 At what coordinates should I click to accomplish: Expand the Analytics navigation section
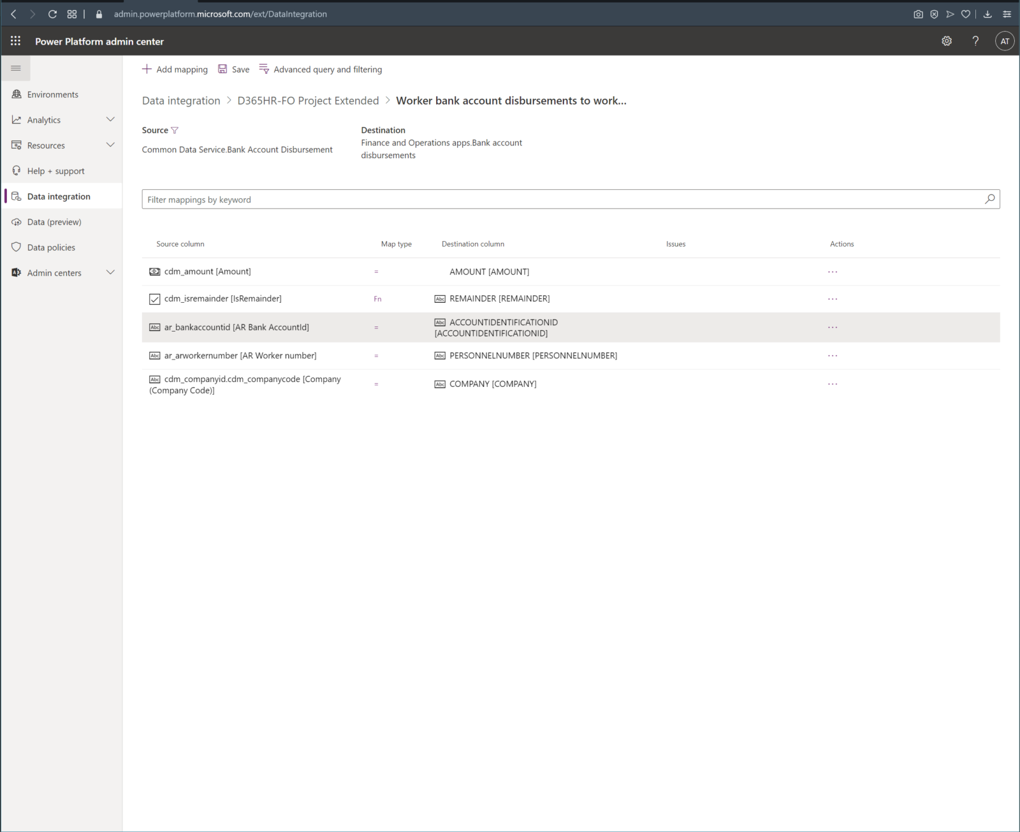point(110,120)
